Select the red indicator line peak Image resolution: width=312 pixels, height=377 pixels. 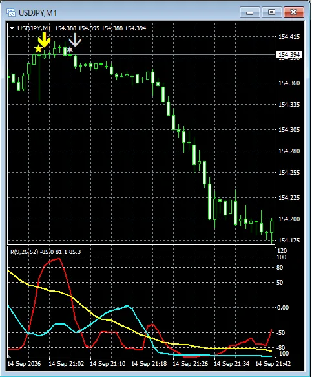click(59, 259)
